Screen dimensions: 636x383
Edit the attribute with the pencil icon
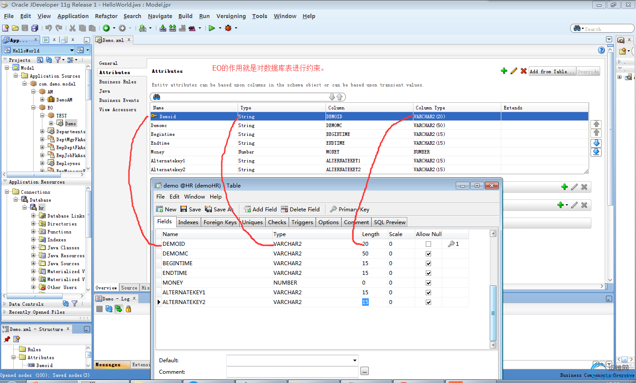tap(514, 71)
